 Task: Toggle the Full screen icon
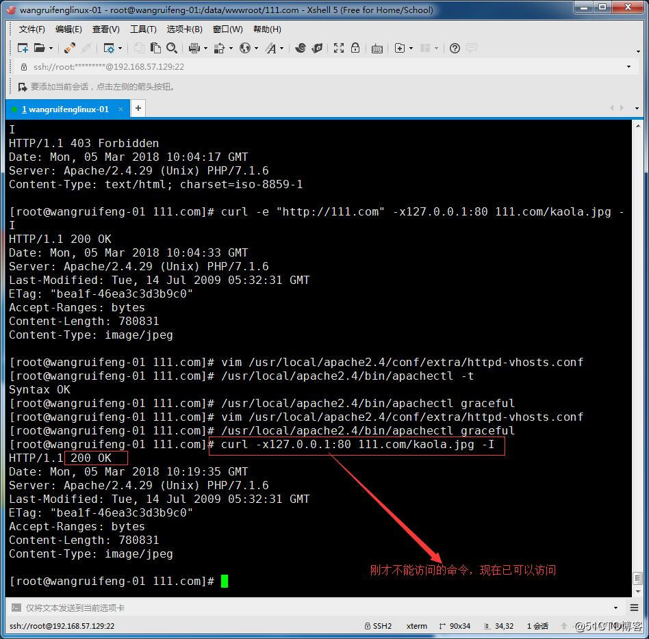(339, 49)
